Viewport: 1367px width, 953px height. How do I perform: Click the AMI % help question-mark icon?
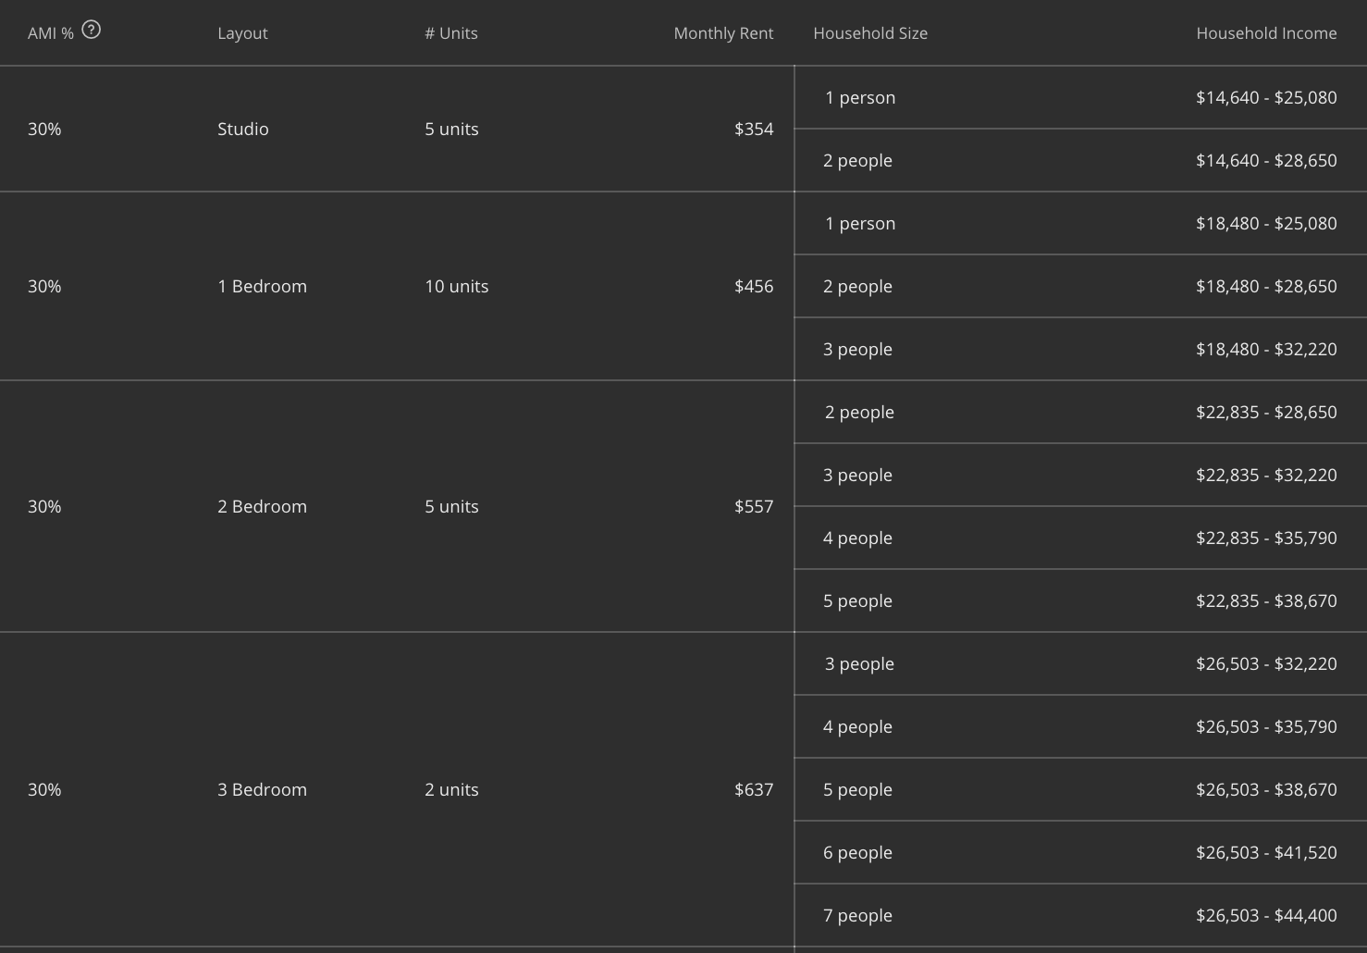(91, 30)
